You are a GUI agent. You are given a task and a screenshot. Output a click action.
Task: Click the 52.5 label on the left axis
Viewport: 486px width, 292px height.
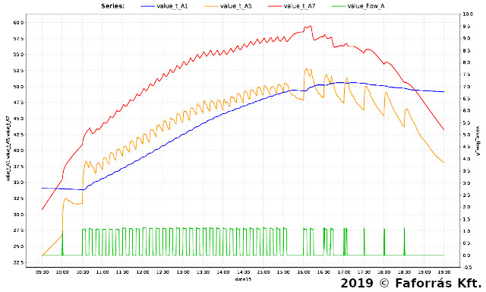click(x=18, y=71)
